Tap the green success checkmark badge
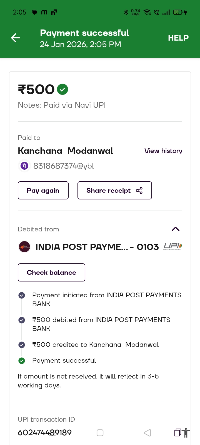The height and width of the screenshot is (445, 200). pyautogui.click(x=62, y=89)
